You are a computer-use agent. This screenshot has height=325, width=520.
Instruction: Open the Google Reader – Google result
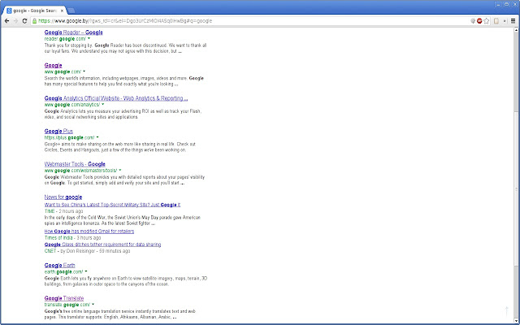click(74, 32)
